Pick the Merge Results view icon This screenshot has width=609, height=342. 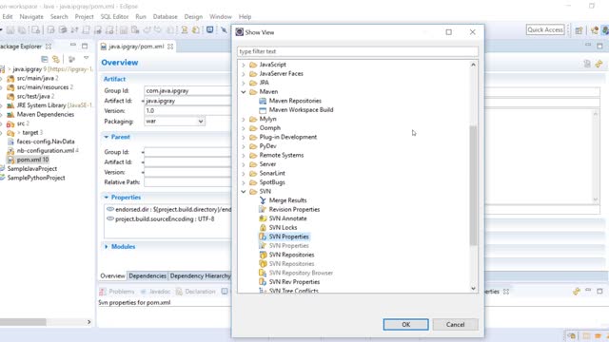[263, 200]
